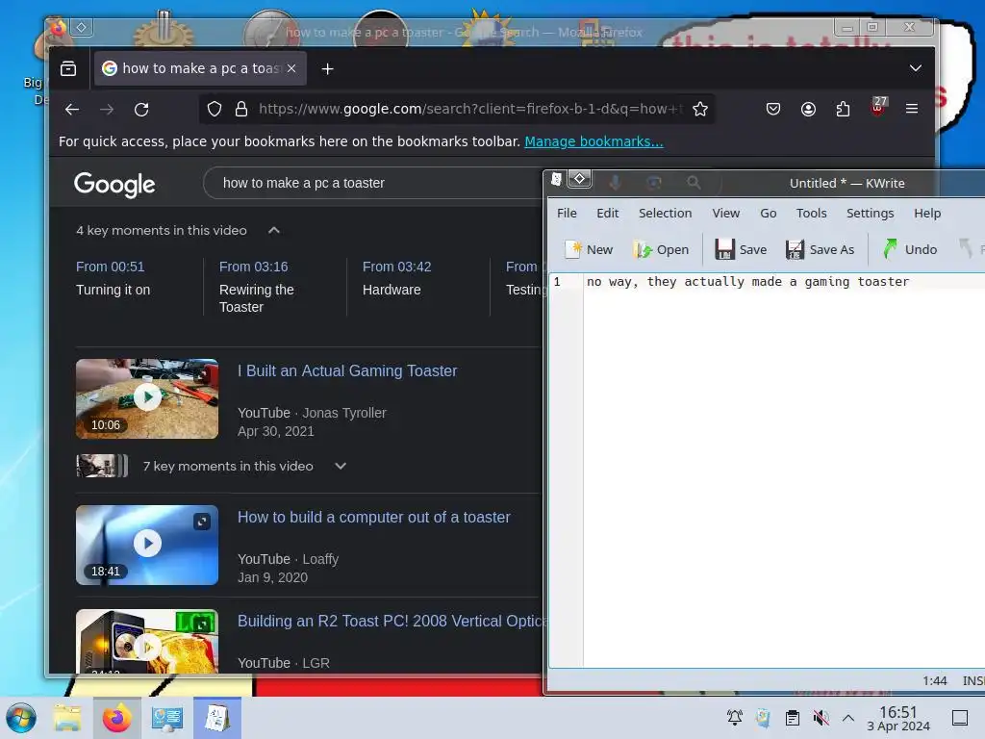
Task: Open KWrite Help menu
Action: pos(927,213)
